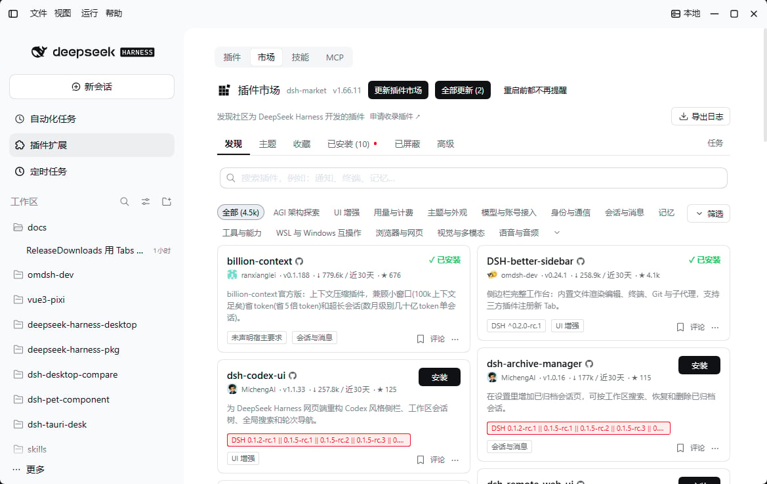
Task: Click the deepseek whale logo
Action: 39,52
